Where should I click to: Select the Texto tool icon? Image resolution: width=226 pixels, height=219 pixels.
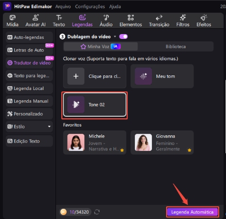(x=59, y=18)
